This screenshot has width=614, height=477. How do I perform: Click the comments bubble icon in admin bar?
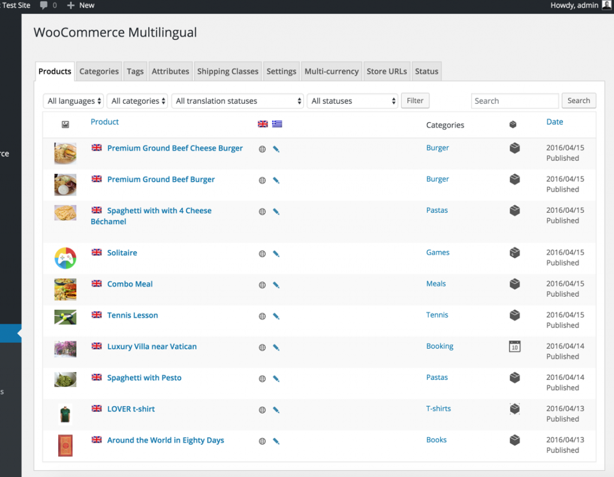tap(43, 5)
